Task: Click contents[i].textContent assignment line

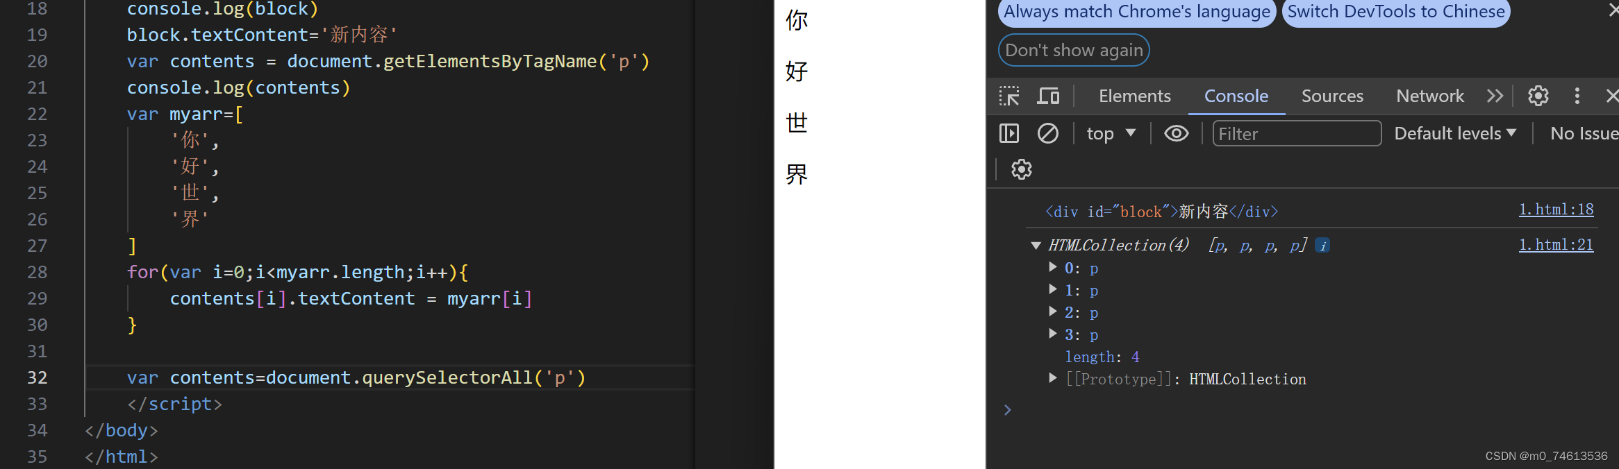Action: click(x=351, y=298)
